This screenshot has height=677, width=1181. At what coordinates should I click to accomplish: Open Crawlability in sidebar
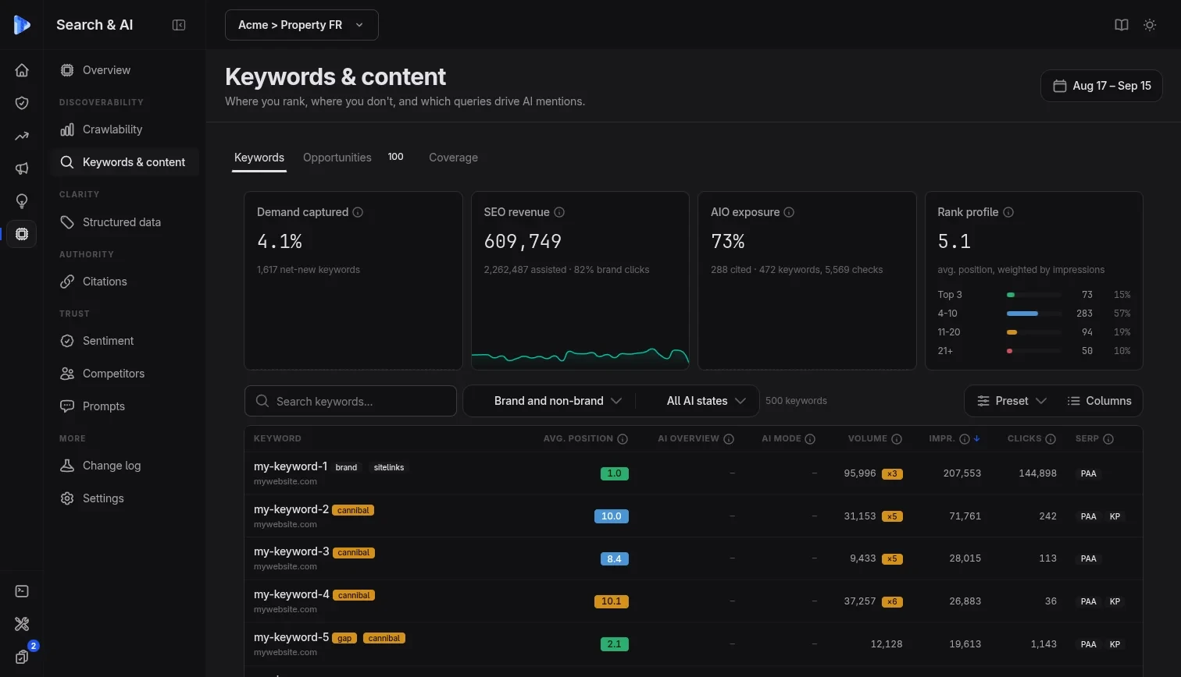(x=125, y=129)
